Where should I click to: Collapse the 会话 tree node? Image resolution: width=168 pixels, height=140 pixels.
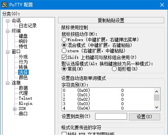7,21
